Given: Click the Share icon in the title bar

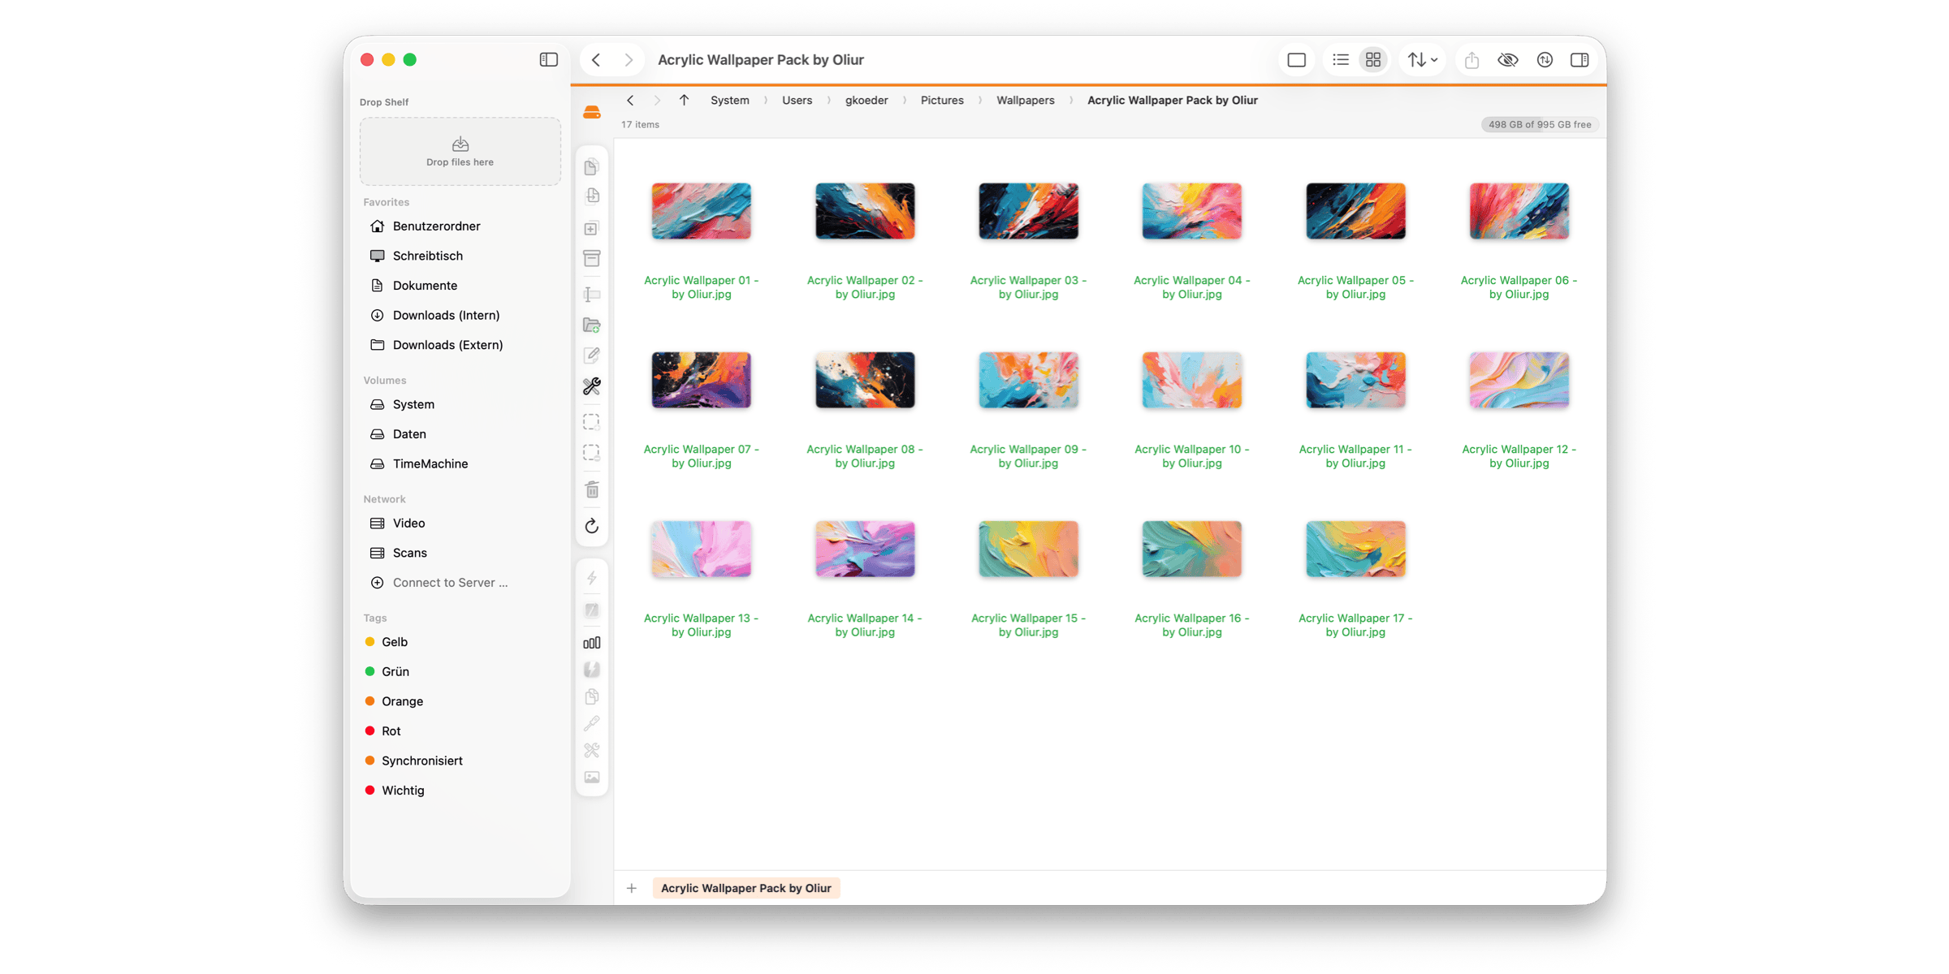Looking at the screenshot, I should pos(1471,60).
